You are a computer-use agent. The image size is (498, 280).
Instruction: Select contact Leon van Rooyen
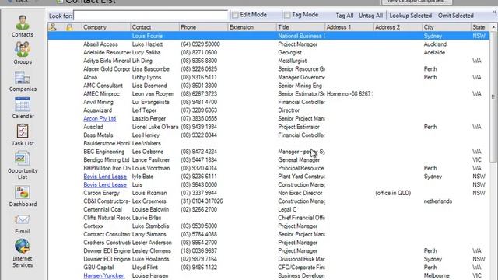pyautogui.click(x=153, y=94)
